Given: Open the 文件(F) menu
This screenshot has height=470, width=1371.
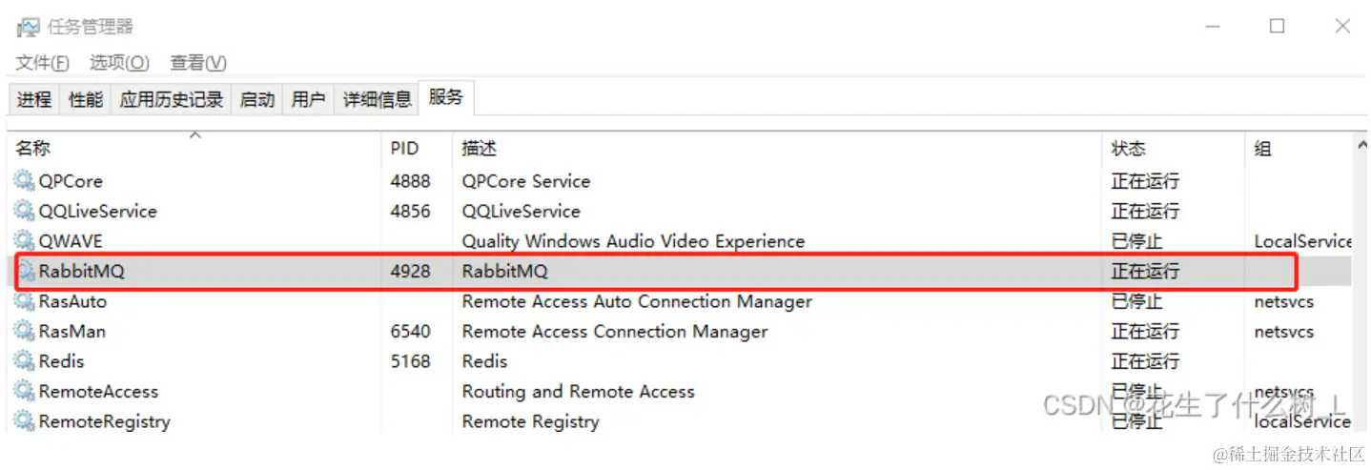Looking at the screenshot, I should coord(43,63).
